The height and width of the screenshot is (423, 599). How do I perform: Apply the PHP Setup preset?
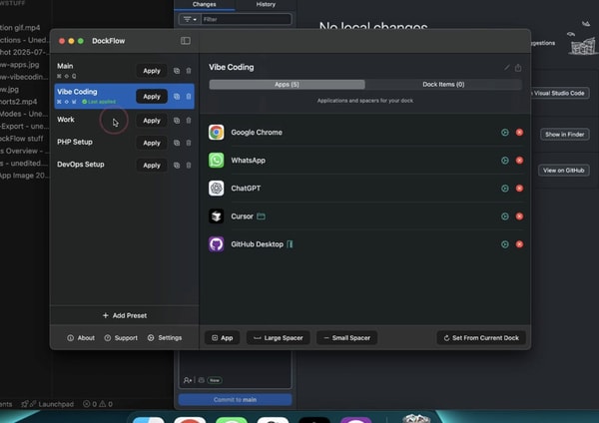(x=151, y=143)
